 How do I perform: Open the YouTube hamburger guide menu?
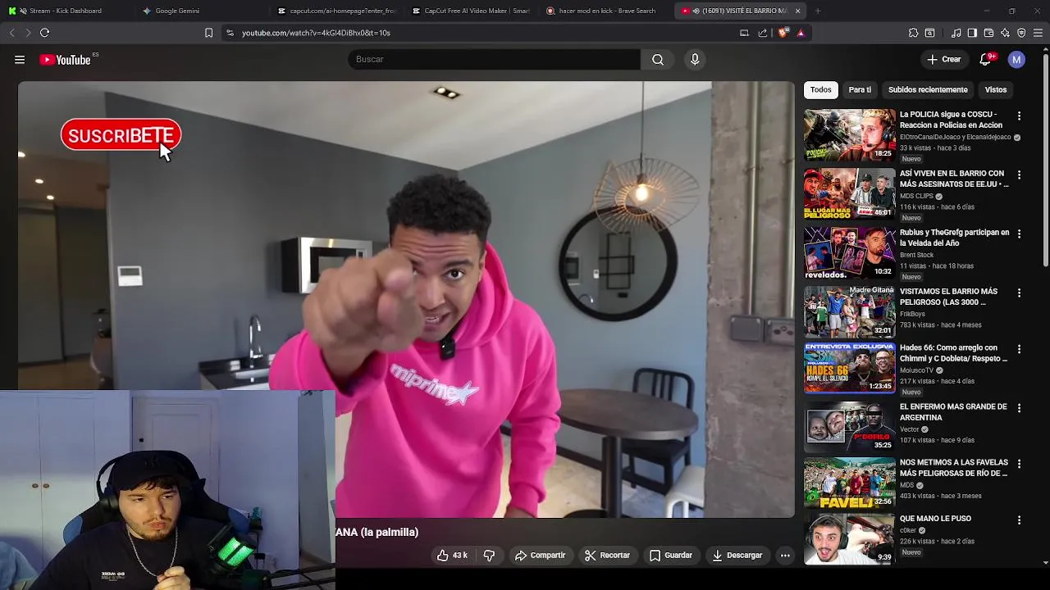tap(20, 59)
